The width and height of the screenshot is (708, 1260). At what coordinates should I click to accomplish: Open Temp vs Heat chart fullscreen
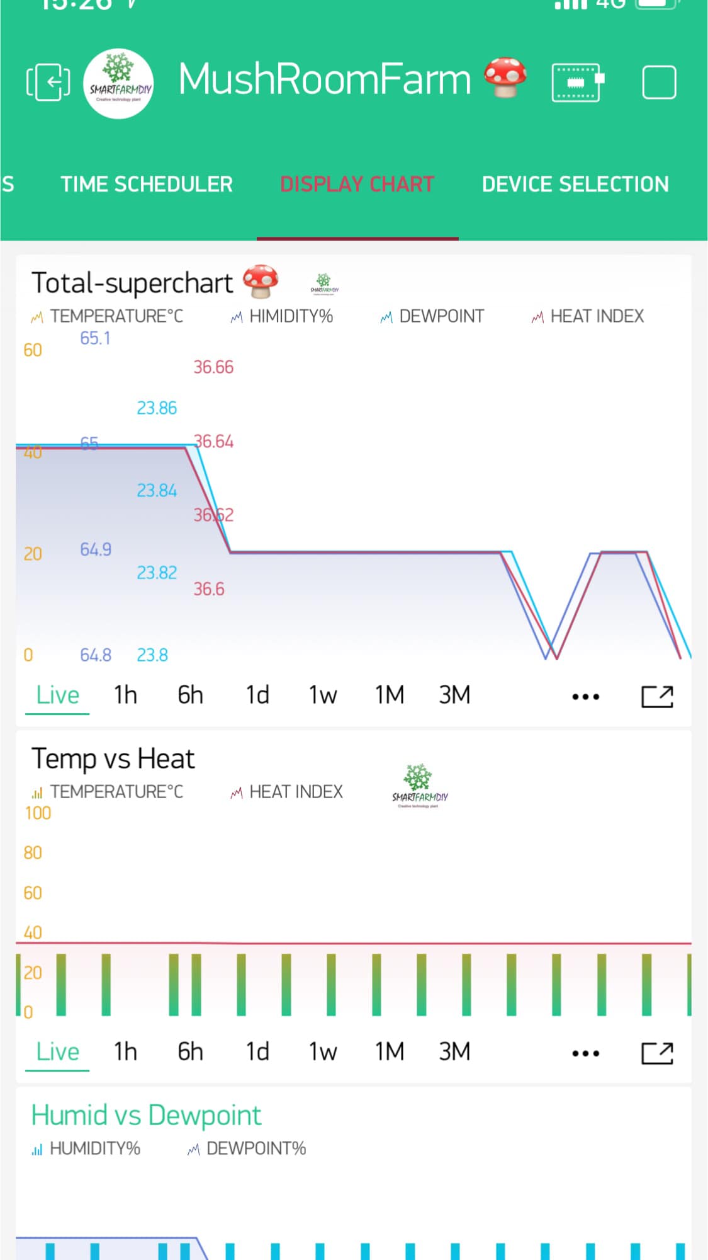coord(657,1053)
